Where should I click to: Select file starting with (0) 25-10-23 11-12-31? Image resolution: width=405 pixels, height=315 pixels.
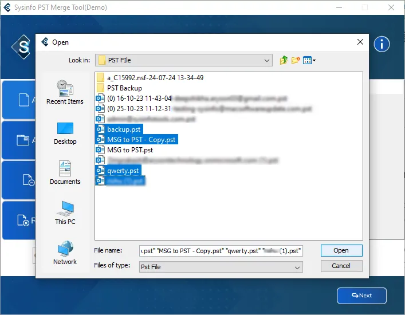(204, 109)
